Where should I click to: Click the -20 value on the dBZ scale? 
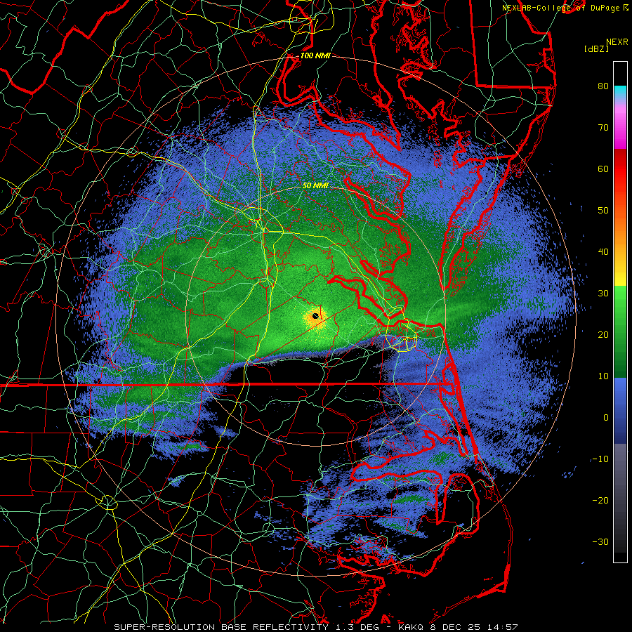tap(600, 500)
